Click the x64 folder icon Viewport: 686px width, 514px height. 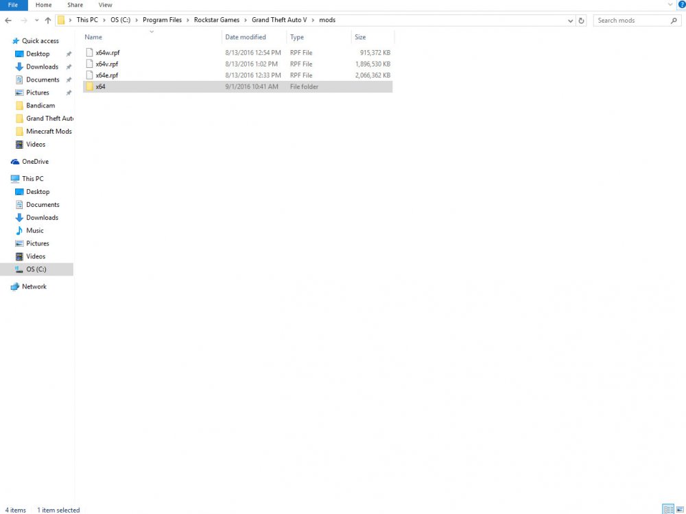click(90, 86)
